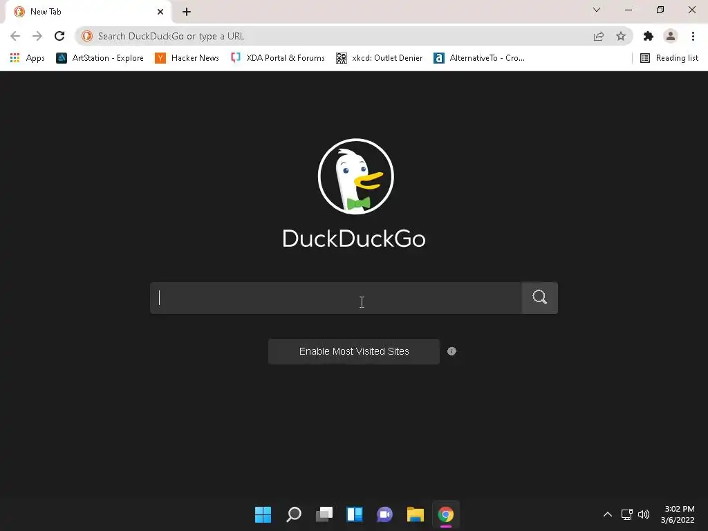Viewport: 708px width, 531px height.
Task: Click the browser back arrow
Action: coord(15,36)
